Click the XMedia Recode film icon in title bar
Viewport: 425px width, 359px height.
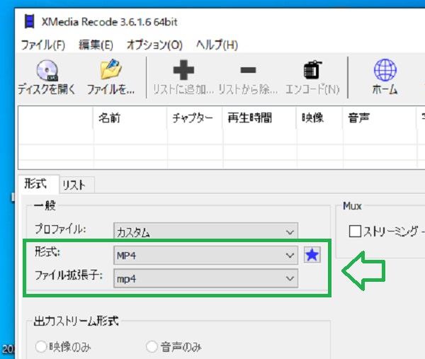[29, 22]
